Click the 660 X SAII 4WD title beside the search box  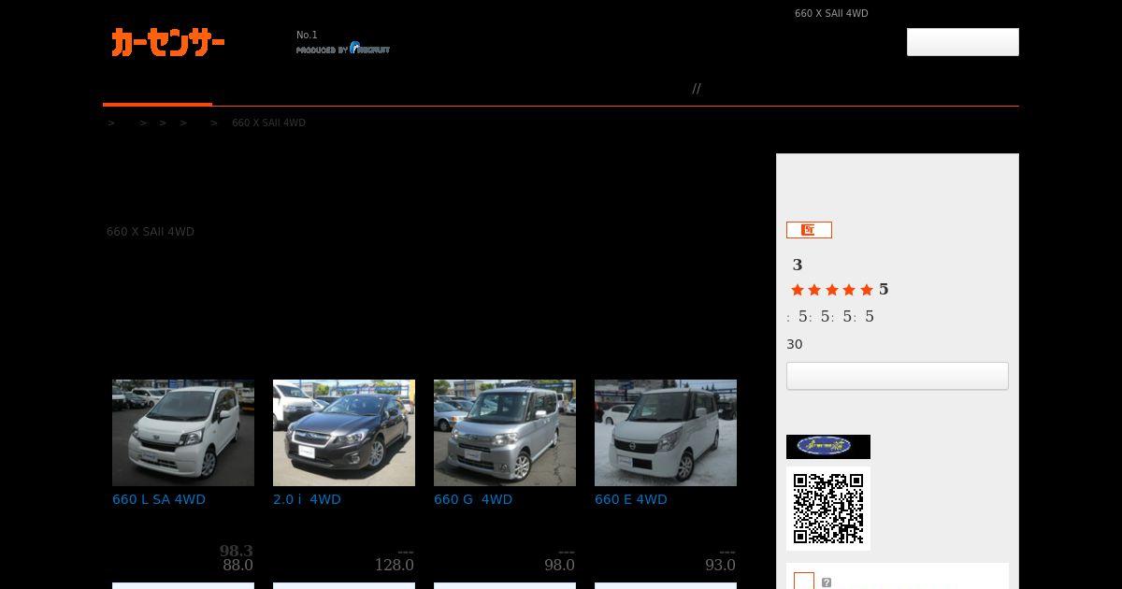(831, 13)
